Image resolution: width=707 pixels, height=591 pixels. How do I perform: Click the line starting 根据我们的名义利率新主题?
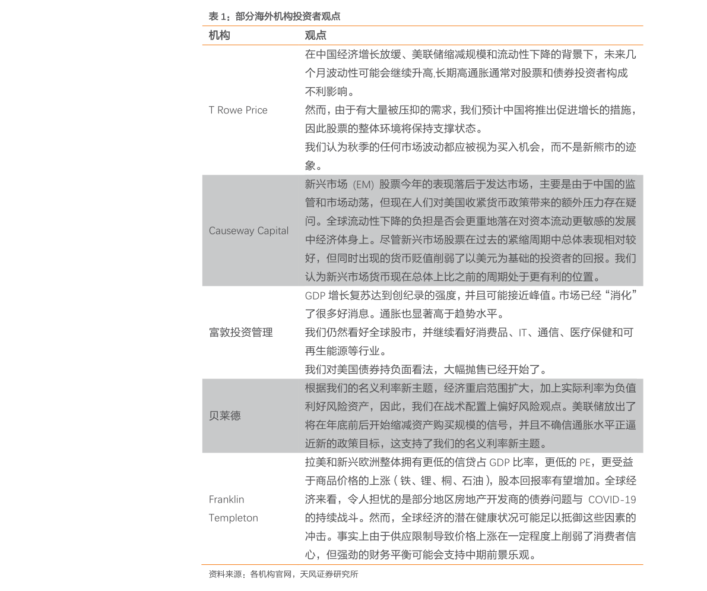[470, 388]
